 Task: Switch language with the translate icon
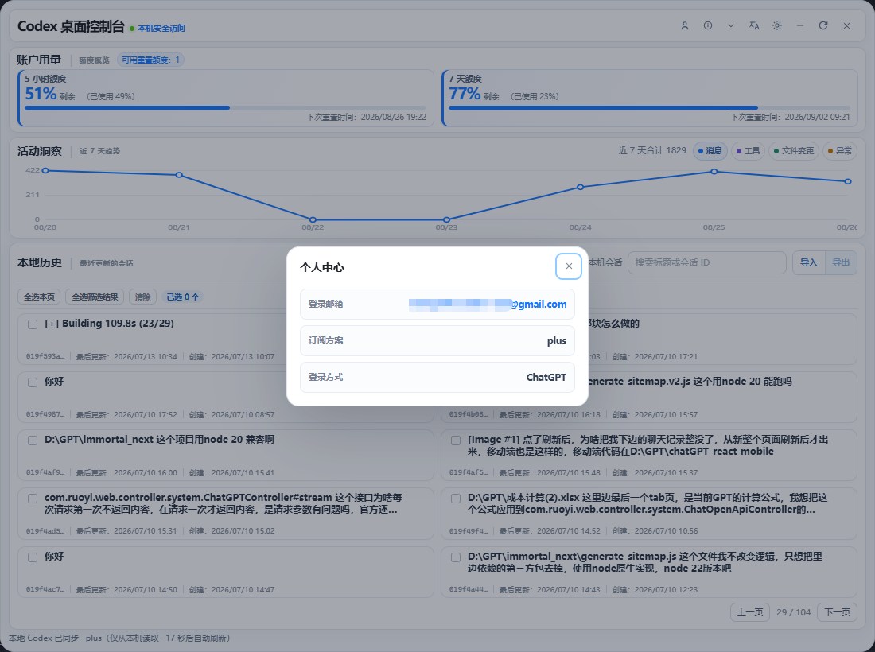pyautogui.click(x=754, y=25)
